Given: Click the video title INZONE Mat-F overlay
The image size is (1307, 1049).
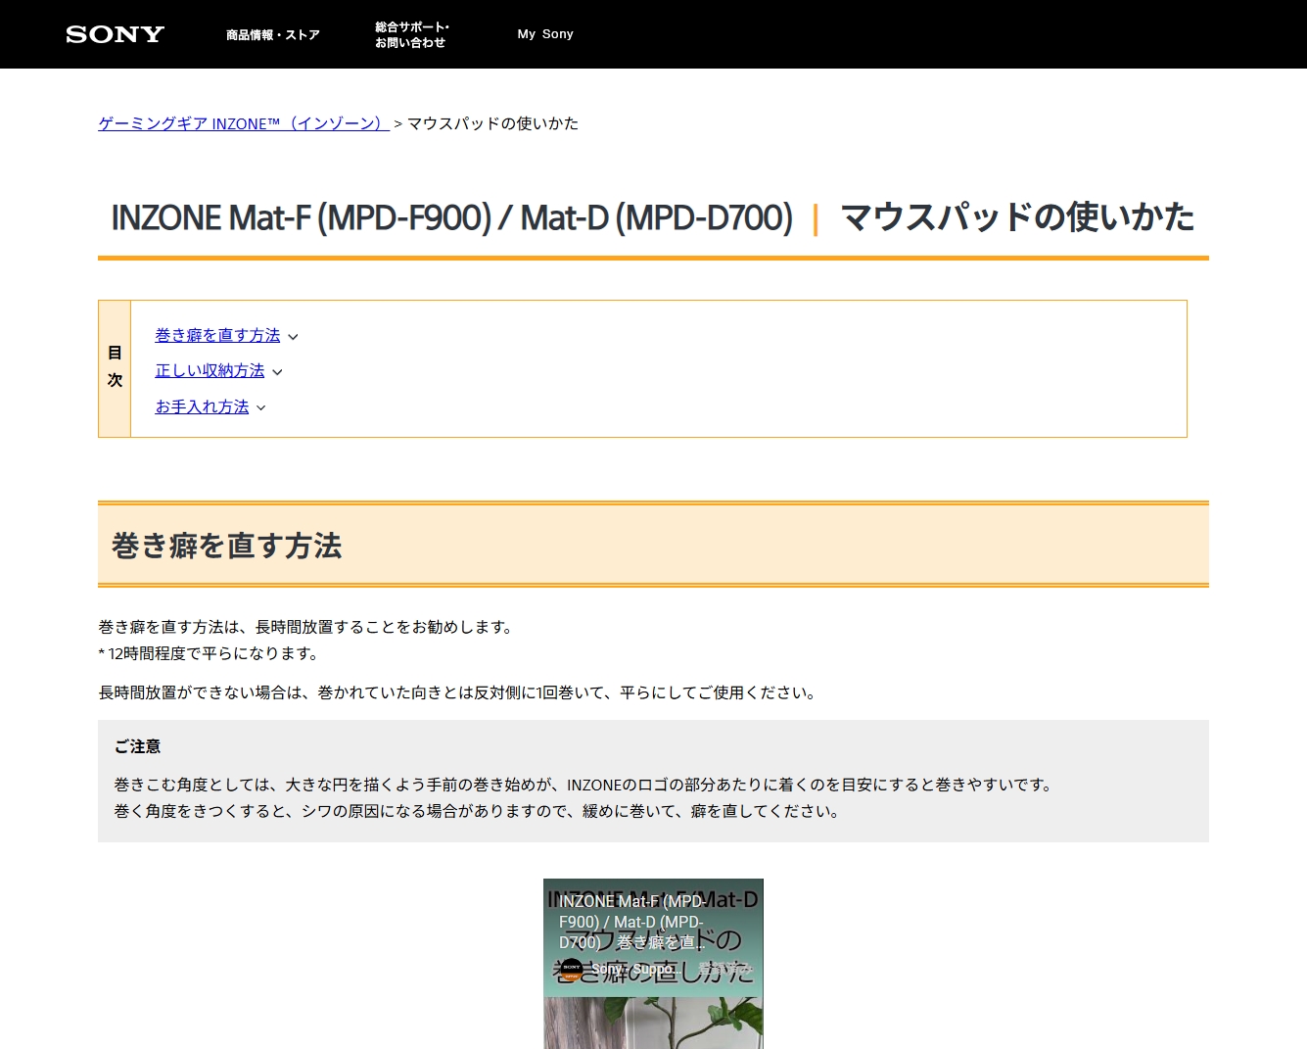Looking at the screenshot, I should coord(631,922).
